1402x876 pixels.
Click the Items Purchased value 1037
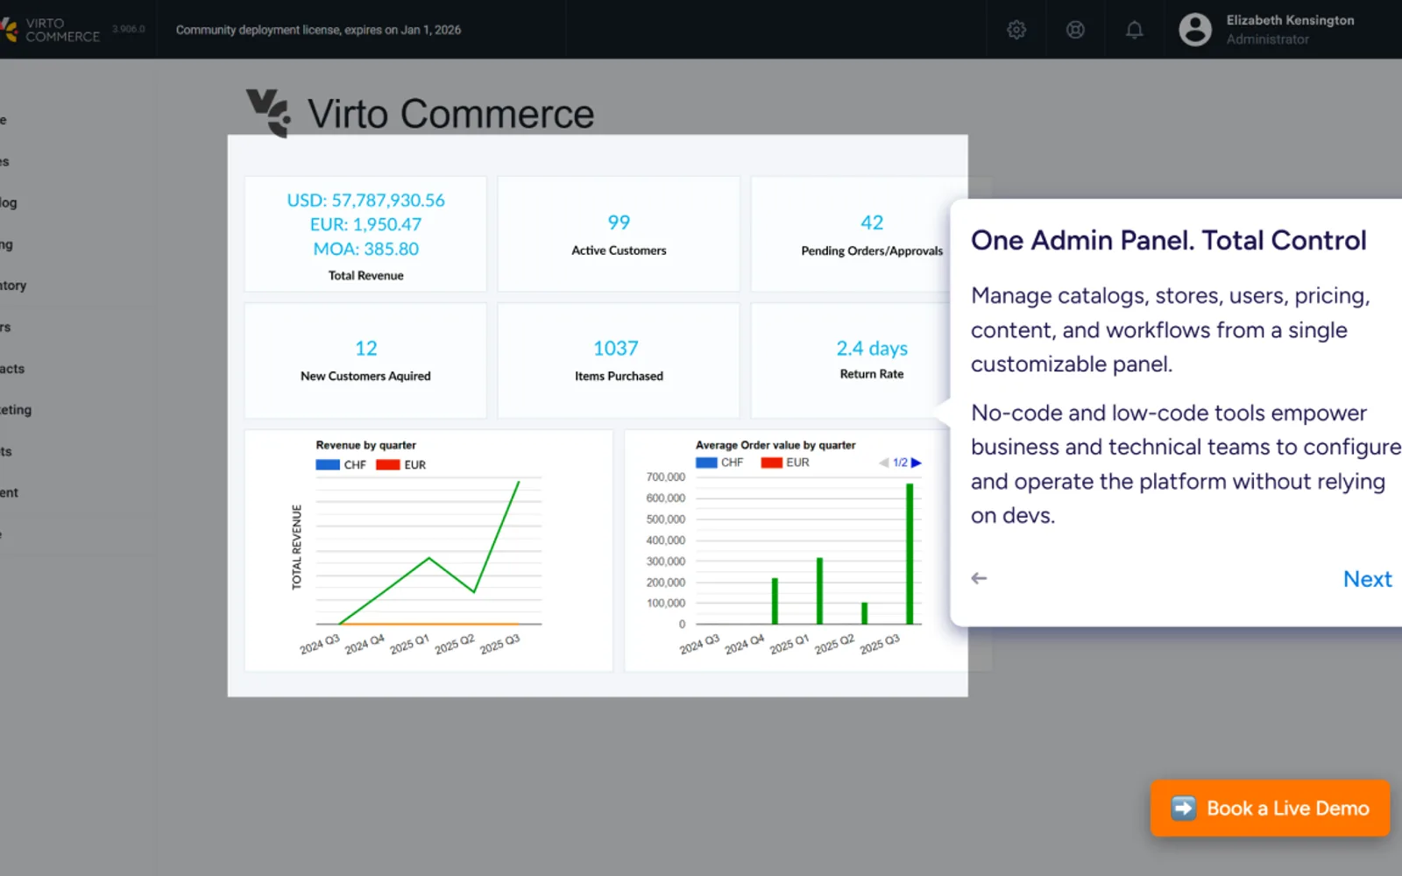[615, 349]
